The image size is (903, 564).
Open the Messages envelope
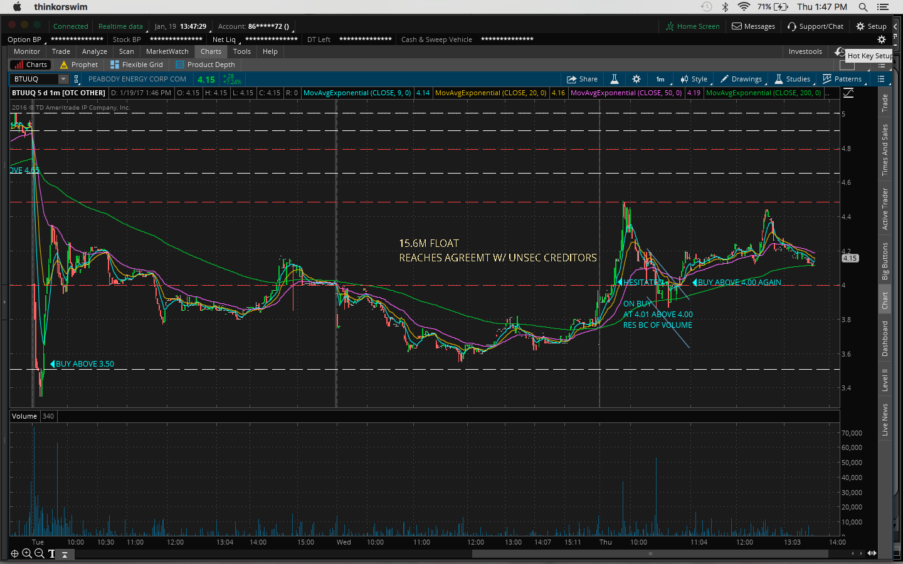click(753, 26)
